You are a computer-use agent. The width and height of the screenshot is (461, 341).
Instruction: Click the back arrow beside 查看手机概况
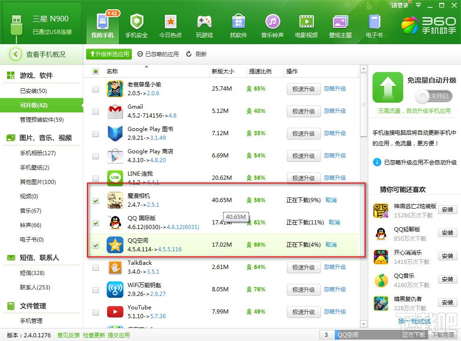click(x=15, y=54)
